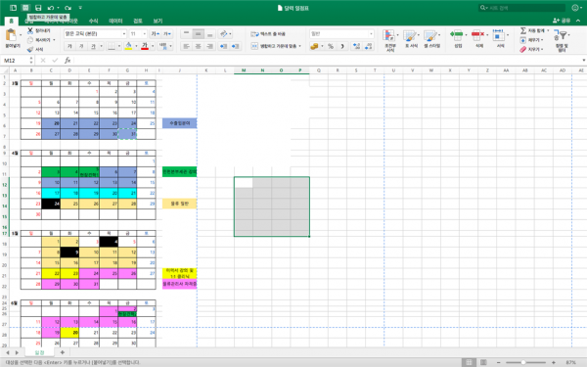Toggle top vertical alignment
This screenshot has height=367, width=587.
(x=186, y=34)
